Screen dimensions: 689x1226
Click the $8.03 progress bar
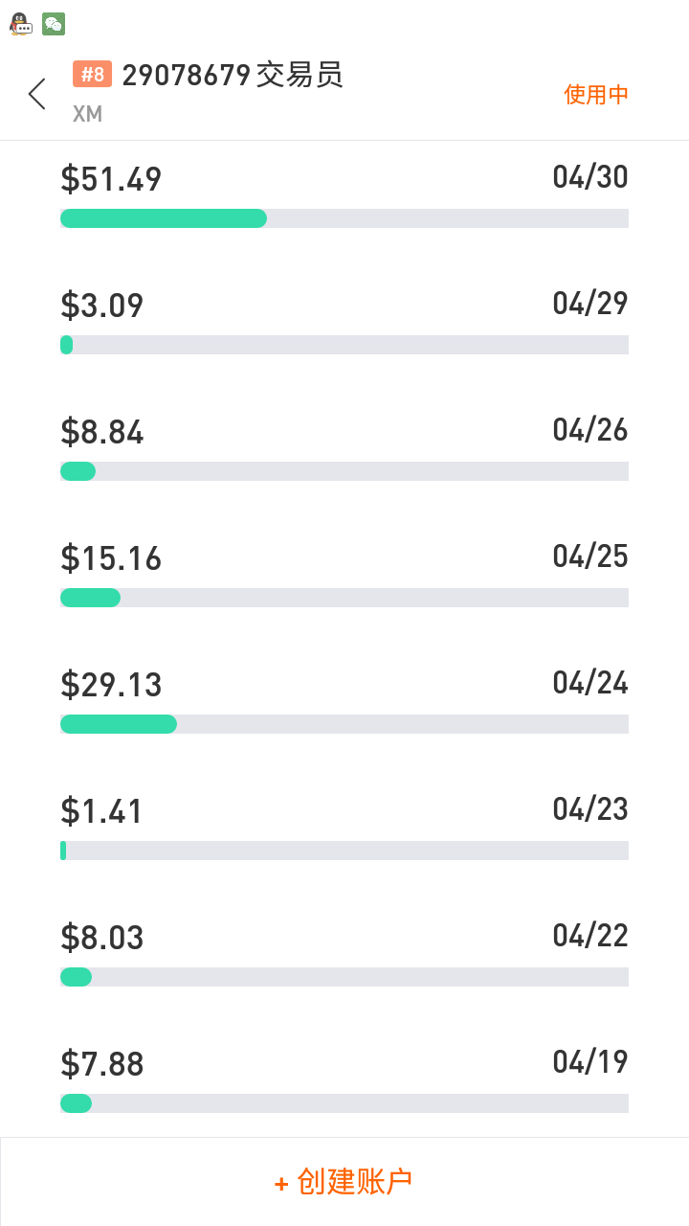tap(344, 977)
